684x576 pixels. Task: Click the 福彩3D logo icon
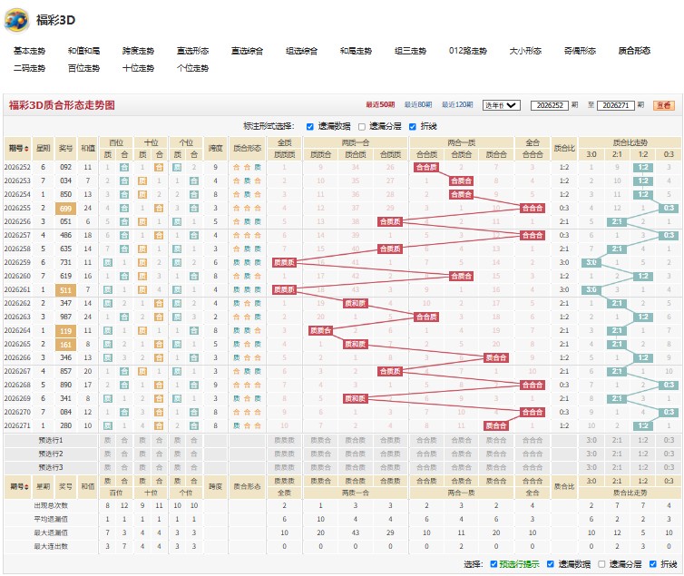(16, 20)
